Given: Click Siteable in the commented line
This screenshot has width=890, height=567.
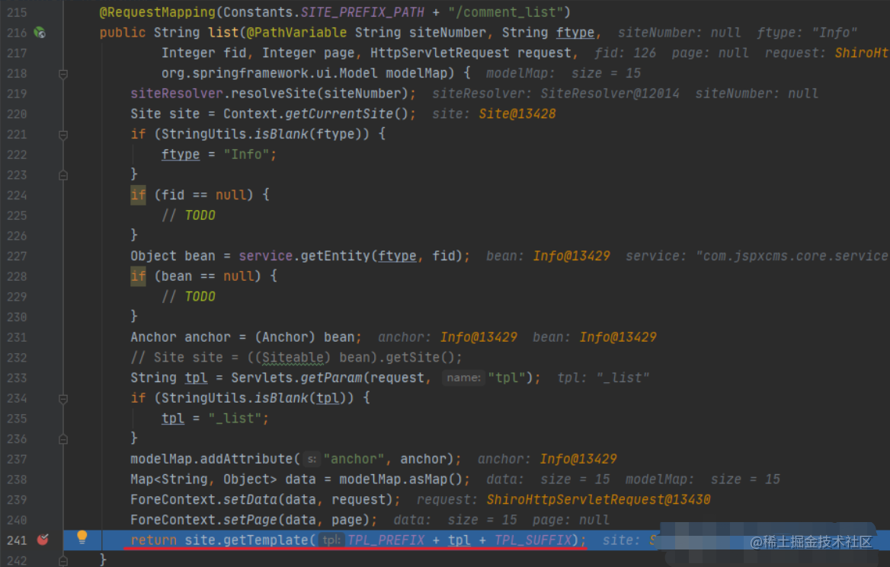Looking at the screenshot, I should pyautogui.click(x=293, y=358).
